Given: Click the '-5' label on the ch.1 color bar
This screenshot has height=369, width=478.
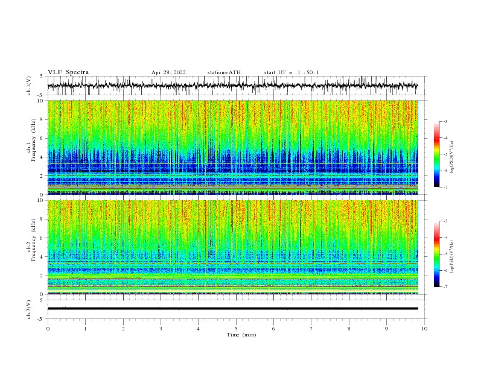Looking at the screenshot, I should (x=445, y=154).
